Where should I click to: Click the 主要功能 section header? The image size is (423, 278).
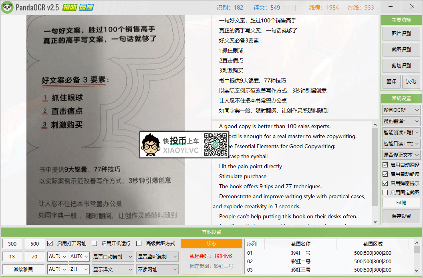(x=401, y=20)
